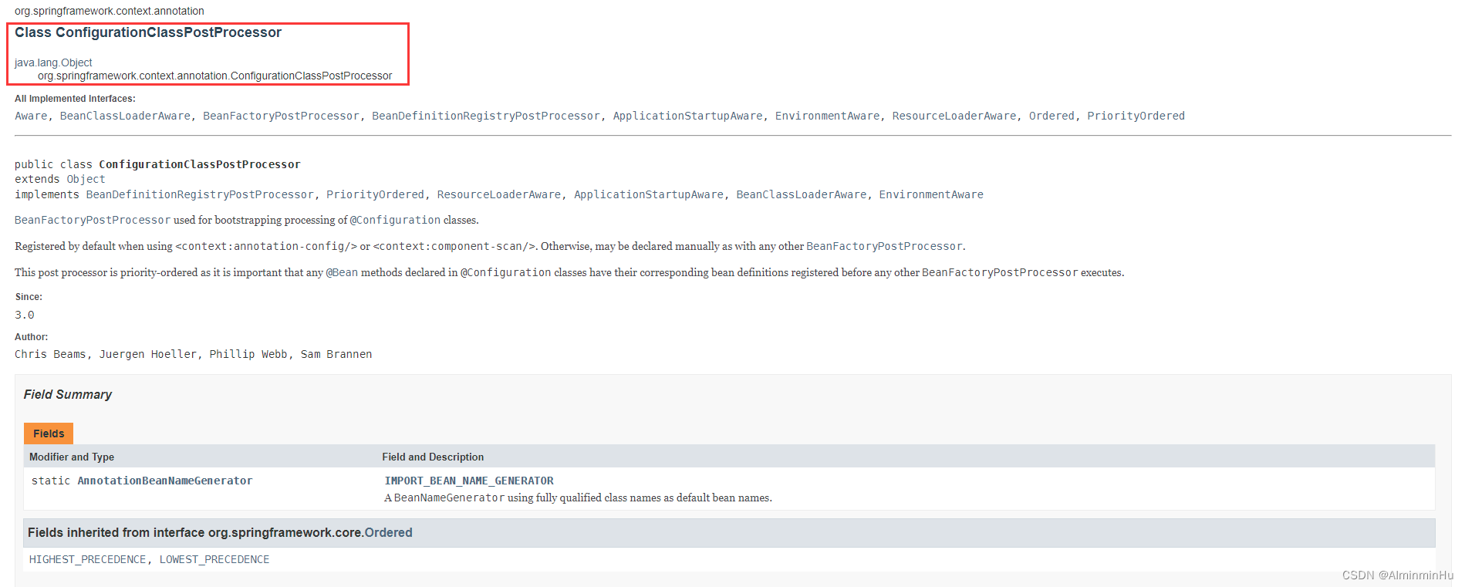
Task: Select the Fields tab
Action: [x=49, y=434]
